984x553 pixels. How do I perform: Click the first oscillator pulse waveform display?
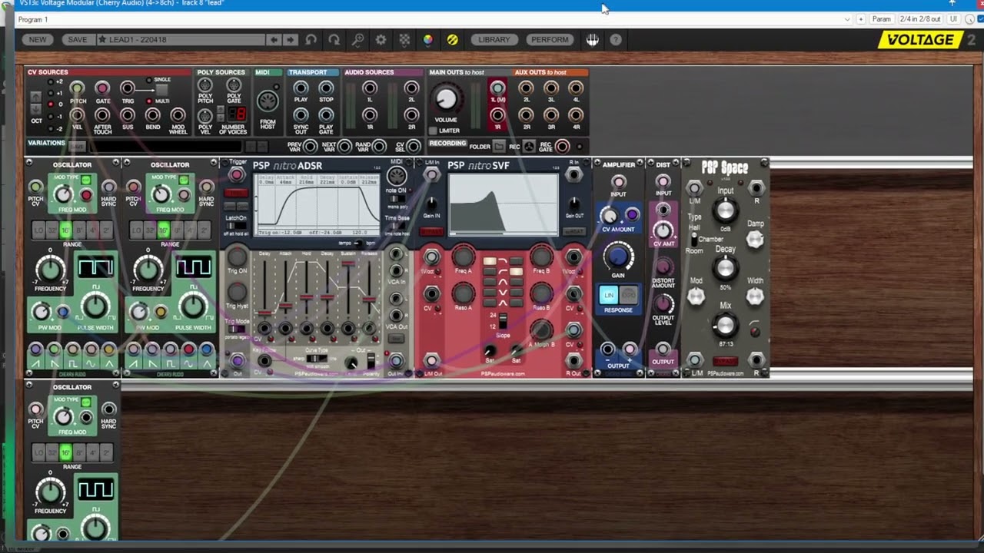click(95, 267)
